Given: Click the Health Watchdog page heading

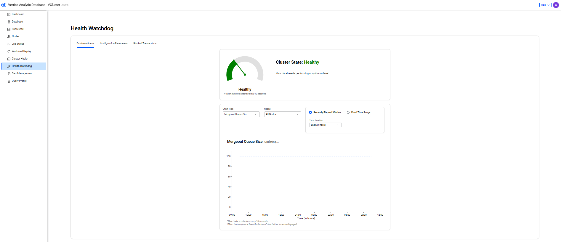Looking at the screenshot, I should (92, 28).
